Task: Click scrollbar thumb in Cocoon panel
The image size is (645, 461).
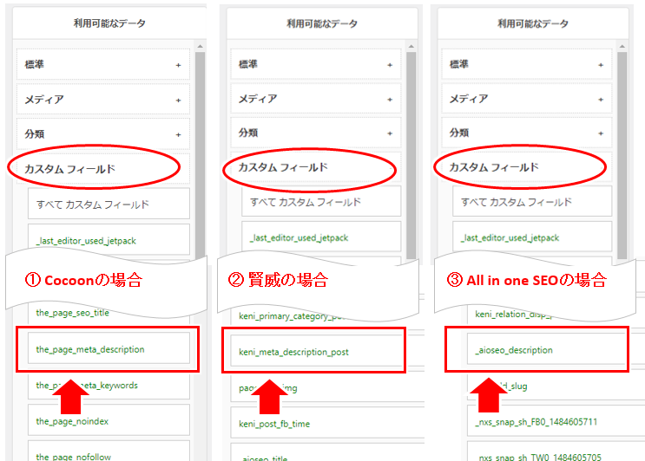Action: click(200, 155)
